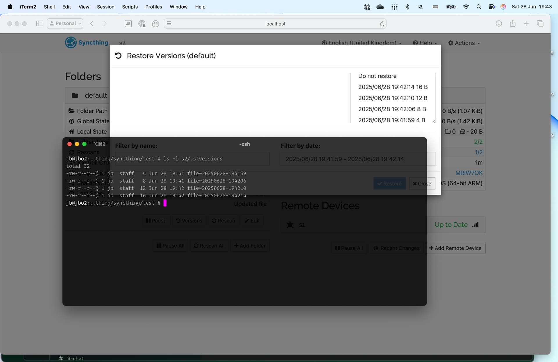The image size is (558, 362).
Task: Click the reader page icon in address bar
Action: pos(169,24)
